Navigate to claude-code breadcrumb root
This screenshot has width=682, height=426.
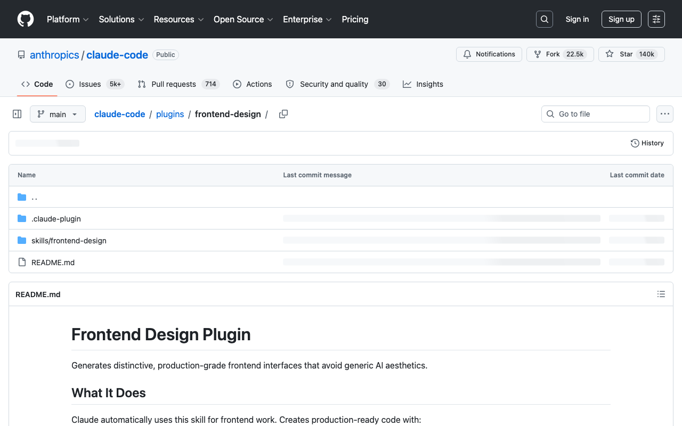(120, 114)
